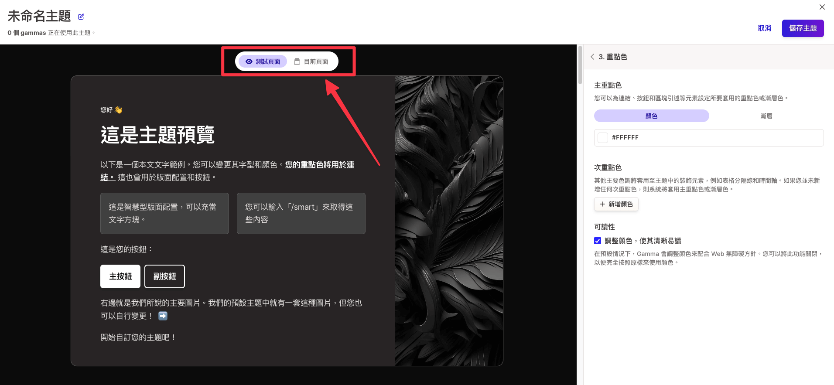Click the 主按鈕 preview button

pyautogui.click(x=120, y=276)
